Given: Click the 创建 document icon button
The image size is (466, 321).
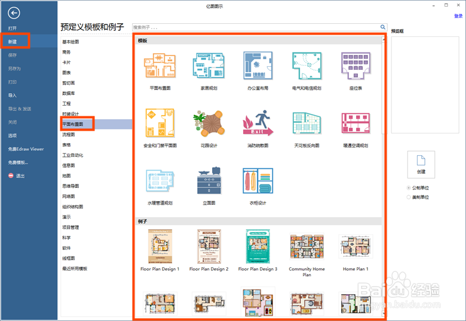Looking at the screenshot, I should [x=421, y=164].
